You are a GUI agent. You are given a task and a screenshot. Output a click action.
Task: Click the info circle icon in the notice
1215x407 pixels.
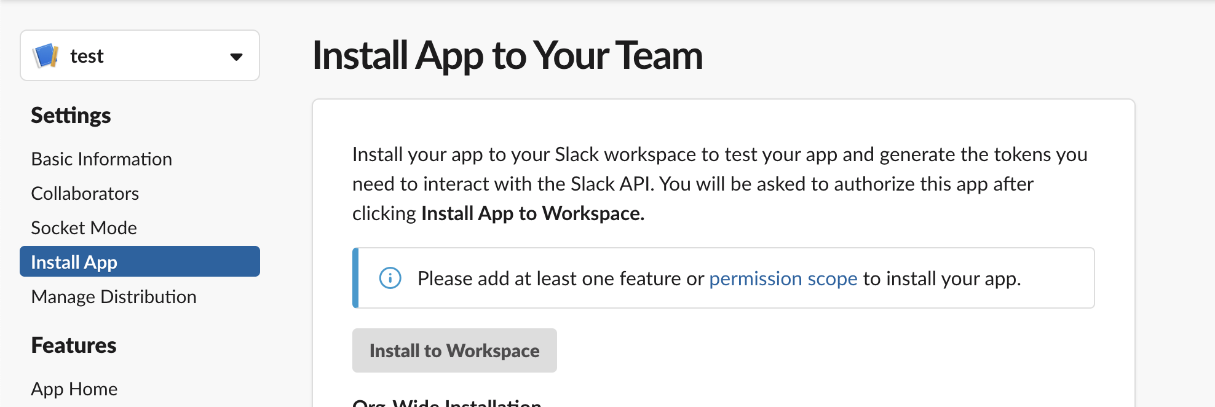click(390, 278)
